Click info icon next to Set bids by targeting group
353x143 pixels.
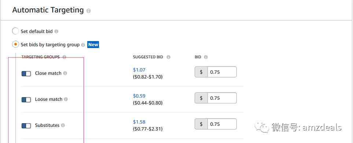83,45
